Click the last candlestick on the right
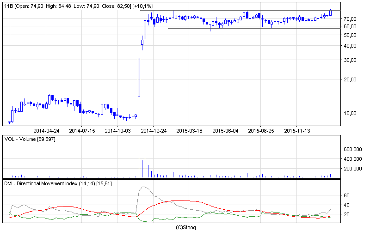The width and height of the screenshot is (370, 231). [x=331, y=13]
